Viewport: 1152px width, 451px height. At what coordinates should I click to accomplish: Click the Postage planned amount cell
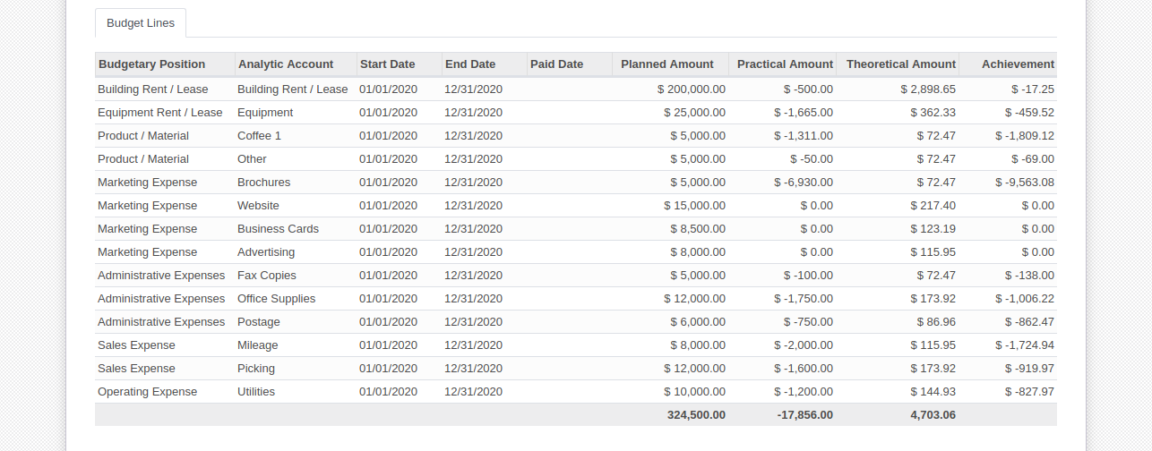tap(670, 322)
